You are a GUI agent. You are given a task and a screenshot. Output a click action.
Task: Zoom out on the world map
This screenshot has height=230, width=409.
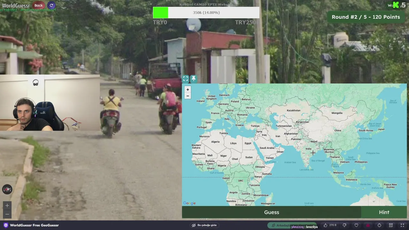188,96
